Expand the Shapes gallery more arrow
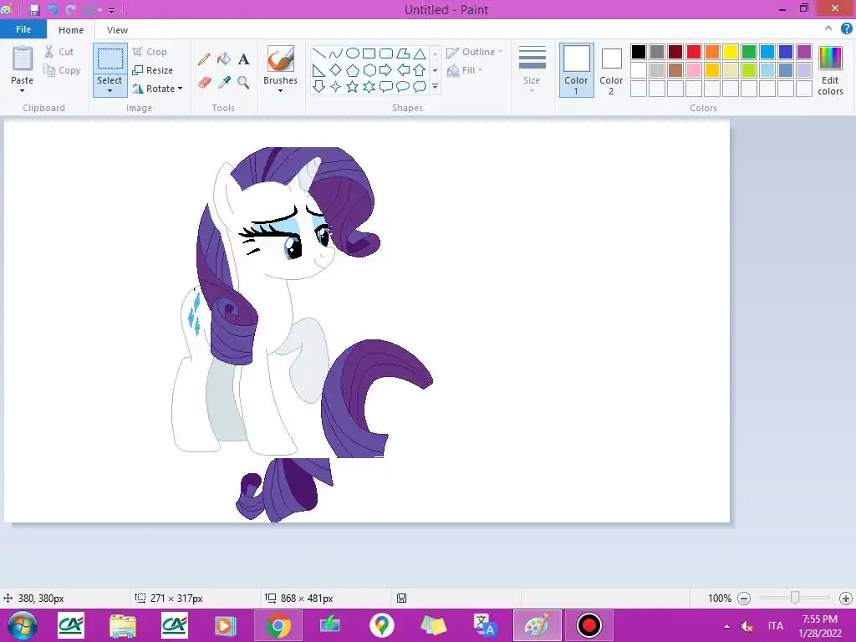This screenshot has width=856, height=642. (435, 86)
